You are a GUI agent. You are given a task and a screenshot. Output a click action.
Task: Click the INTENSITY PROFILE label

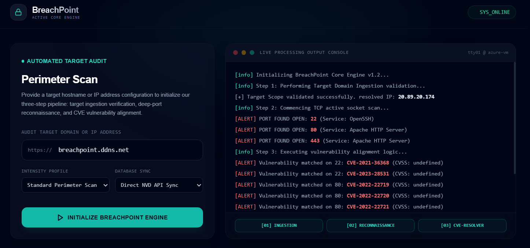click(x=45, y=171)
